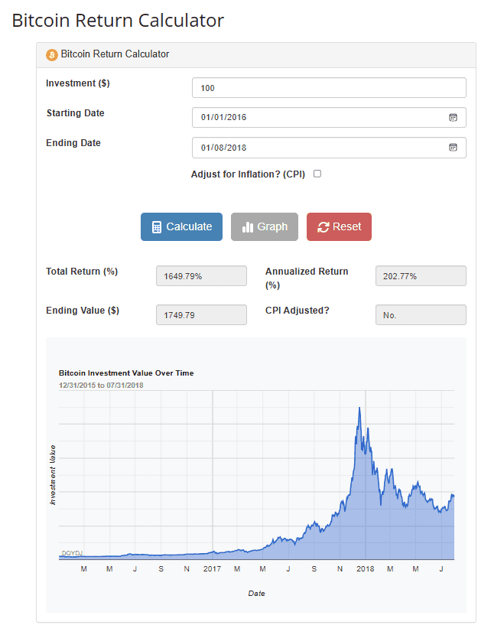Click the 2017 marker on chart axis
Screen dimensions: 491x638
(212, 569)
